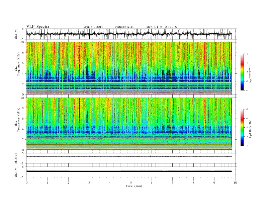Screen dimensions: 265x205
Task: Click the ch.1 PSD color scale bar
Action: coord(242,72)
